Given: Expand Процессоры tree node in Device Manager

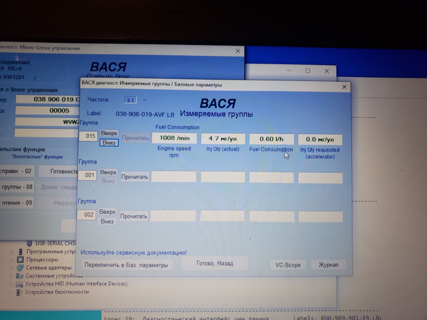Looking at the screenshot, I should 12,260.
